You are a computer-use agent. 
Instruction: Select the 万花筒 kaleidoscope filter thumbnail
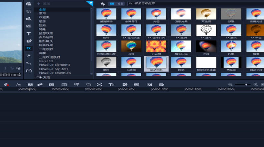[x=156, y=46]
